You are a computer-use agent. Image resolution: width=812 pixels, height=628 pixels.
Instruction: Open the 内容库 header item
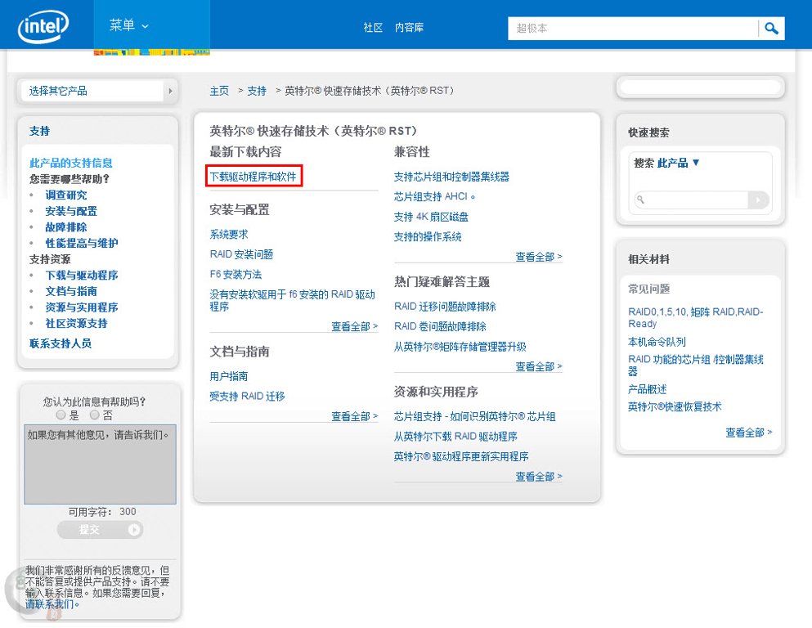tap(409, 28)
